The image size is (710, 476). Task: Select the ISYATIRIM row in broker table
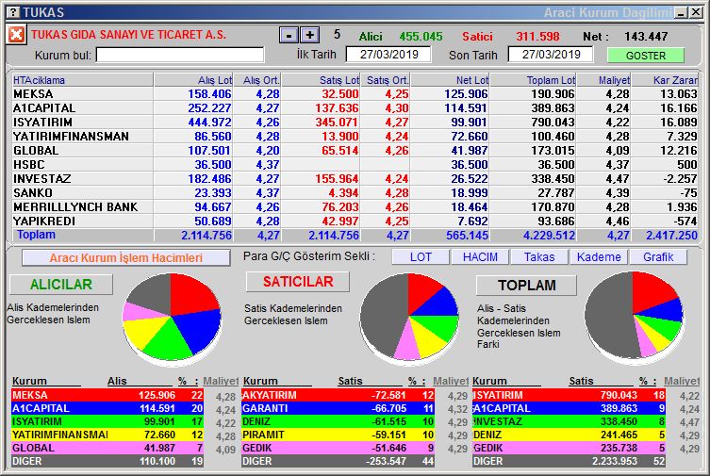355,123
